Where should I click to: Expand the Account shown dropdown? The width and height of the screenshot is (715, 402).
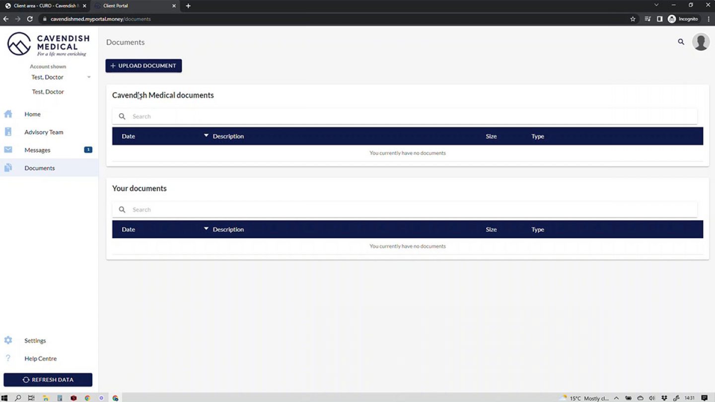pos(88,77)
